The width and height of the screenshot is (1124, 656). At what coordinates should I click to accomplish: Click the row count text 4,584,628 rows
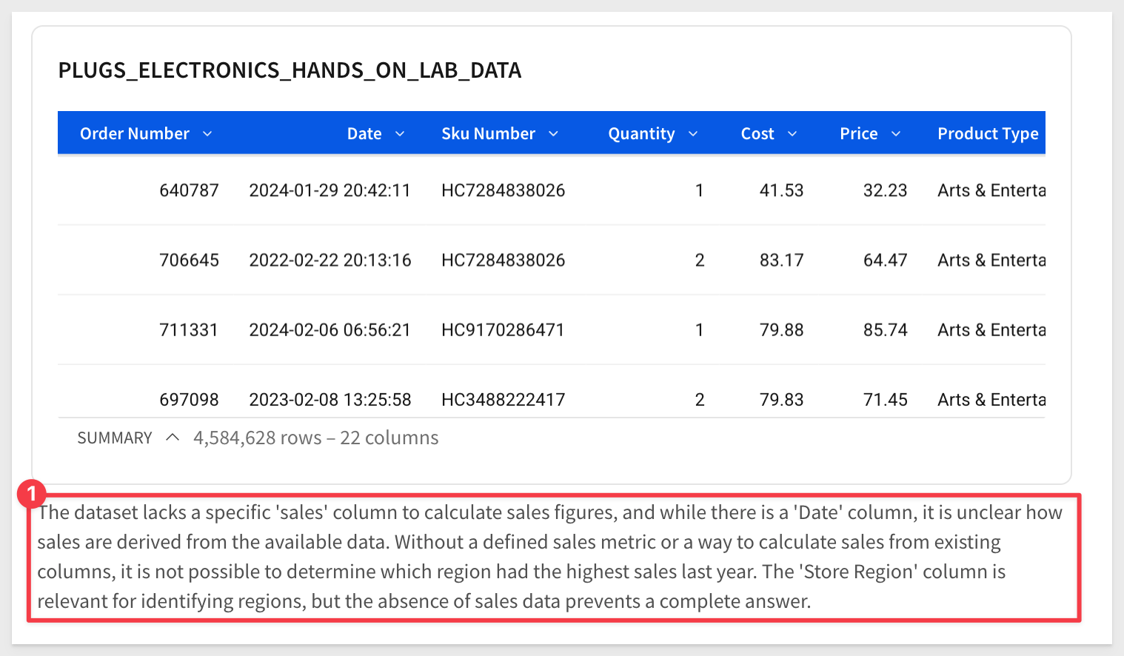[258, 438]
